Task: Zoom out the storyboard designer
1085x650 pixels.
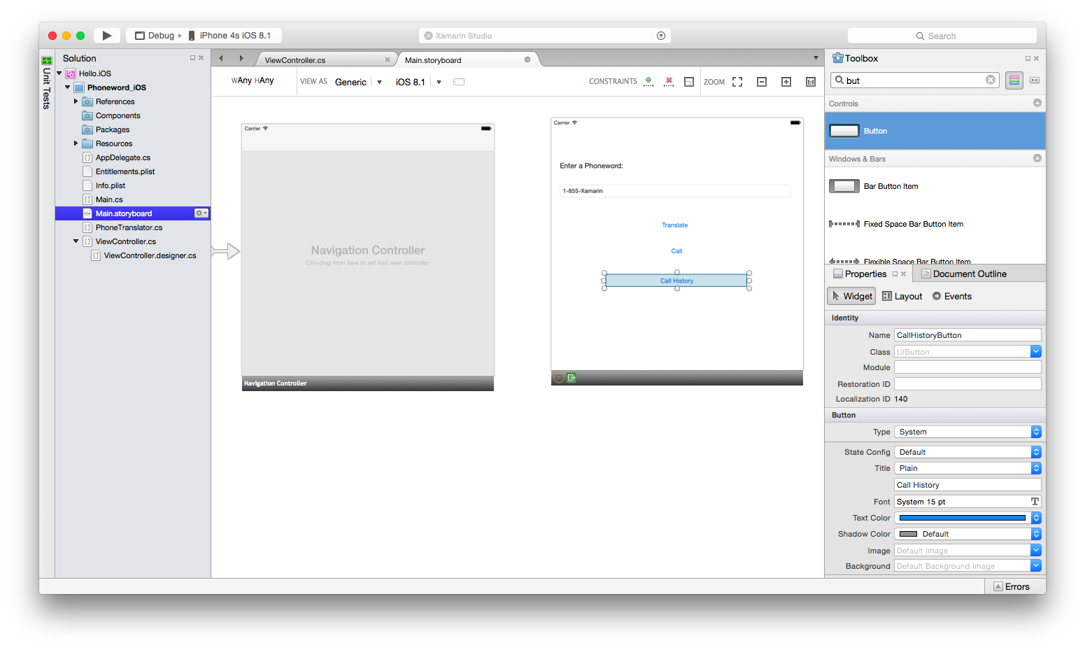Action: [762, 82]
